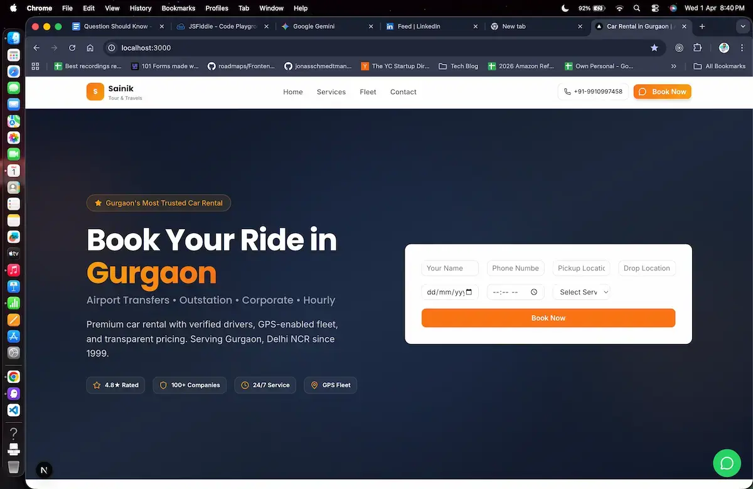Click the shield icon on the 100+ Companies badge
753x489 pixels.
point(164,385)
